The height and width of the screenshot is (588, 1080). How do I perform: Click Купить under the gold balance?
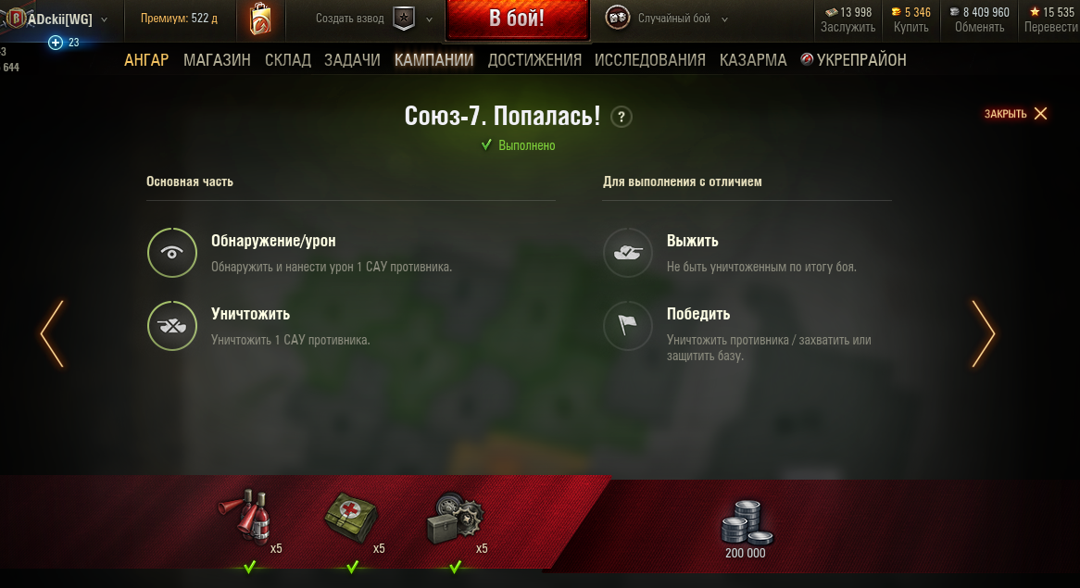coord(910,28)
